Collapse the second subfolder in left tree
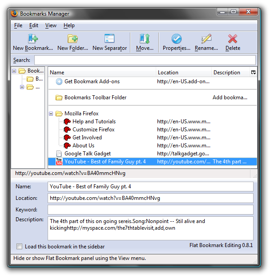Viewport: 270px width, 276px height. point(22,87)
